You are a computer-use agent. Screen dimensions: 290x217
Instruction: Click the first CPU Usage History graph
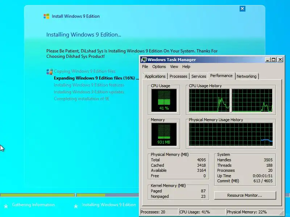(209, 101)
